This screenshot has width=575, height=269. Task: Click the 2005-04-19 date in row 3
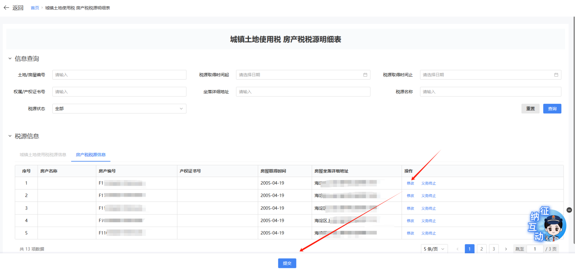tap(272, 208)
